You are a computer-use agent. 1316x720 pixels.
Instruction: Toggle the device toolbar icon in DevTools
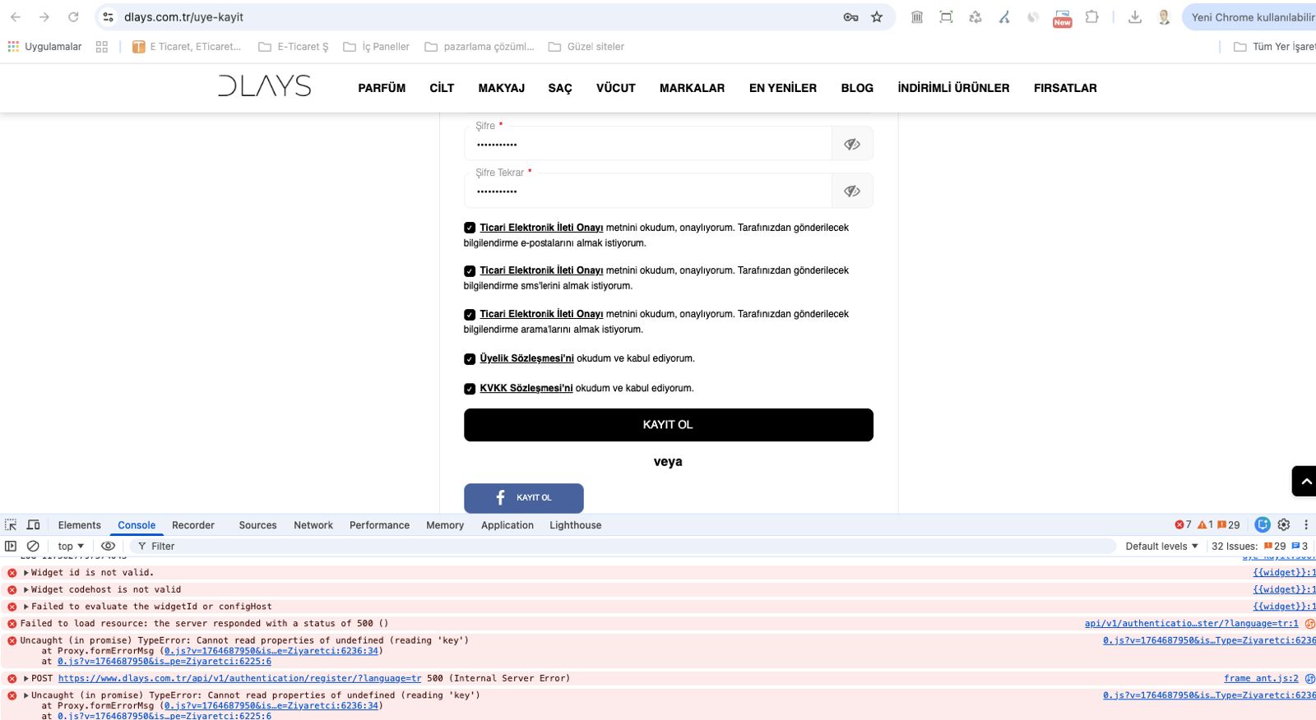pyautogui.click(x=34, y=525)
